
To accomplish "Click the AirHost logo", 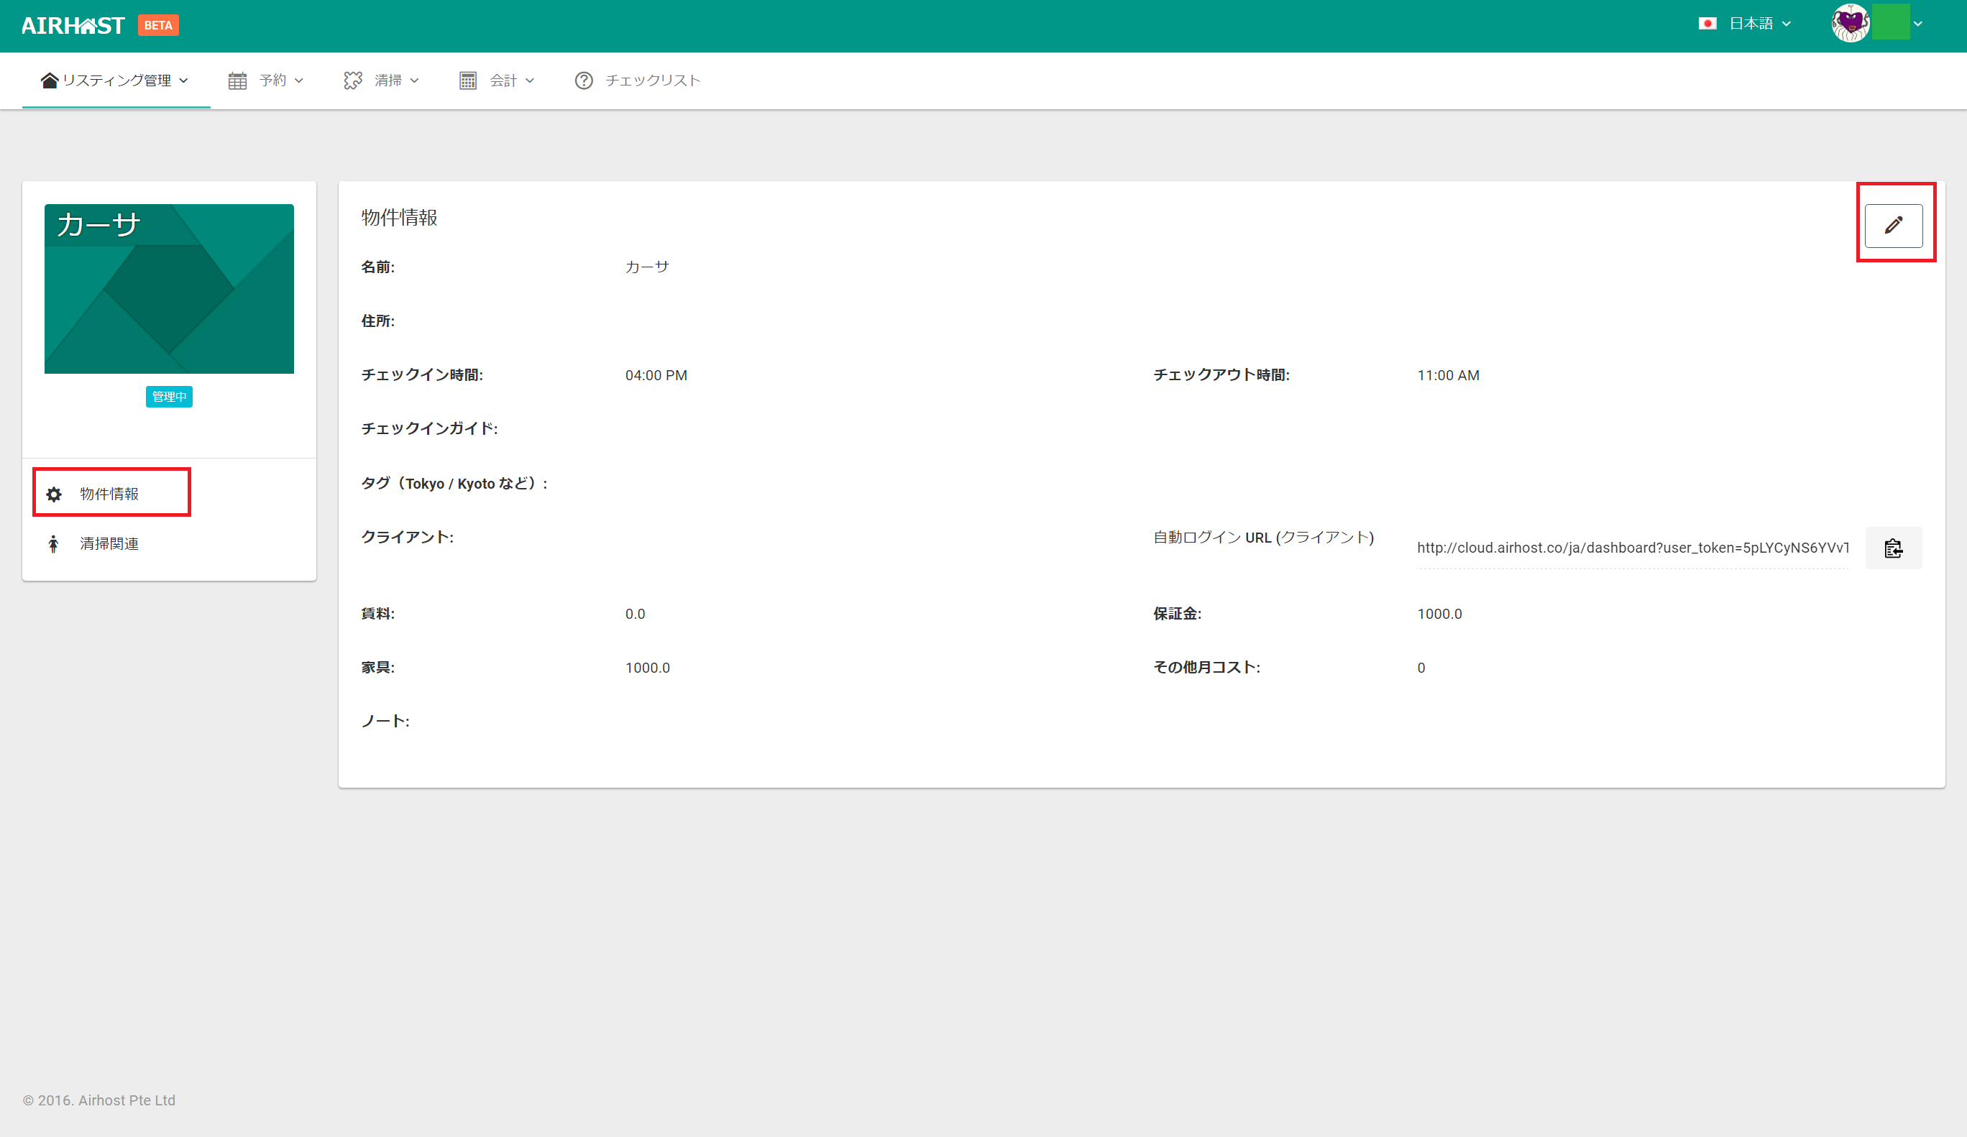I will pyautogui.click(x=73, y=26).
